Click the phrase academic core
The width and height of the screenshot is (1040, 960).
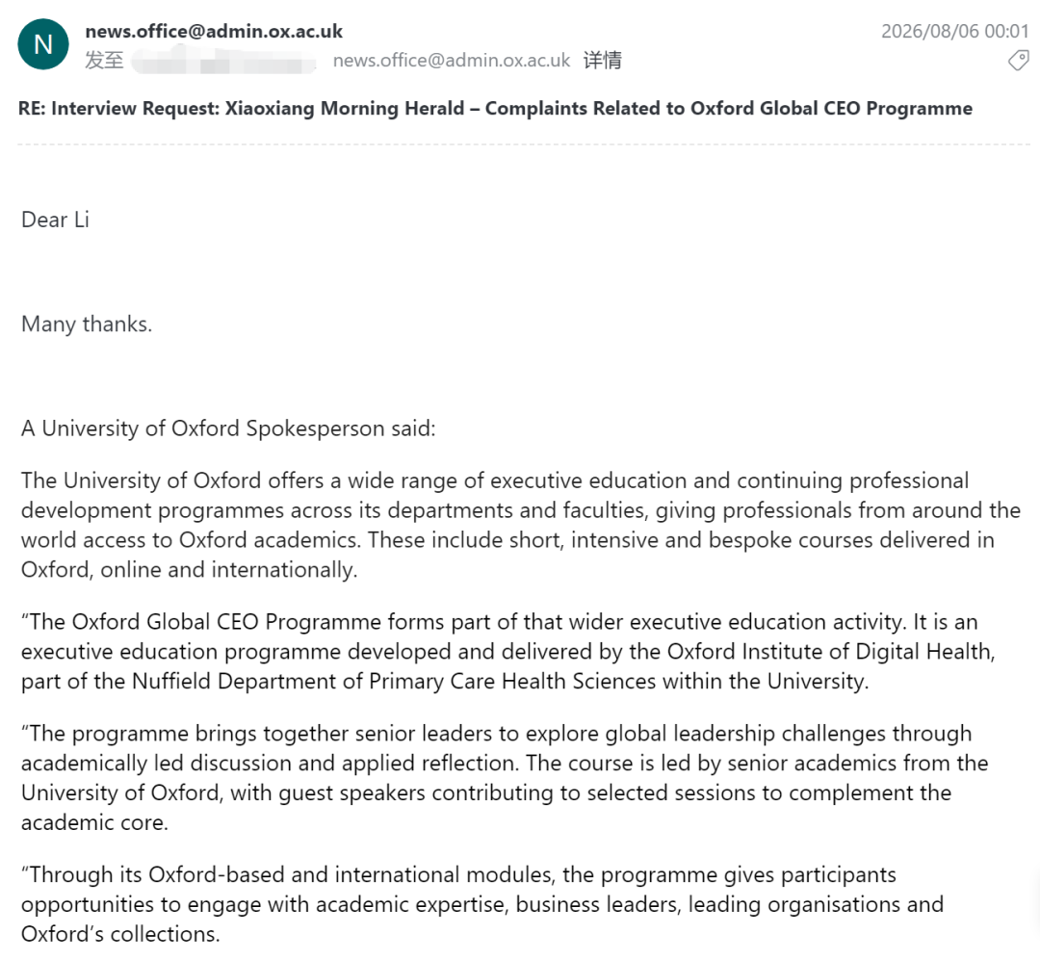tap(94, 822)
